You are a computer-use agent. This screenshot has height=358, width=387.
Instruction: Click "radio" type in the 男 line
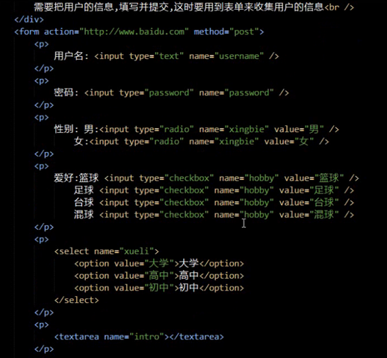coord(176,129)
